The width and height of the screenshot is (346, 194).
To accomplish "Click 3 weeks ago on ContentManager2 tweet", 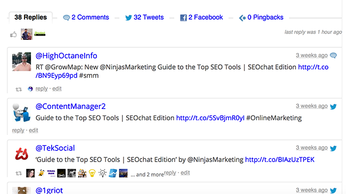I will (311, 106).
